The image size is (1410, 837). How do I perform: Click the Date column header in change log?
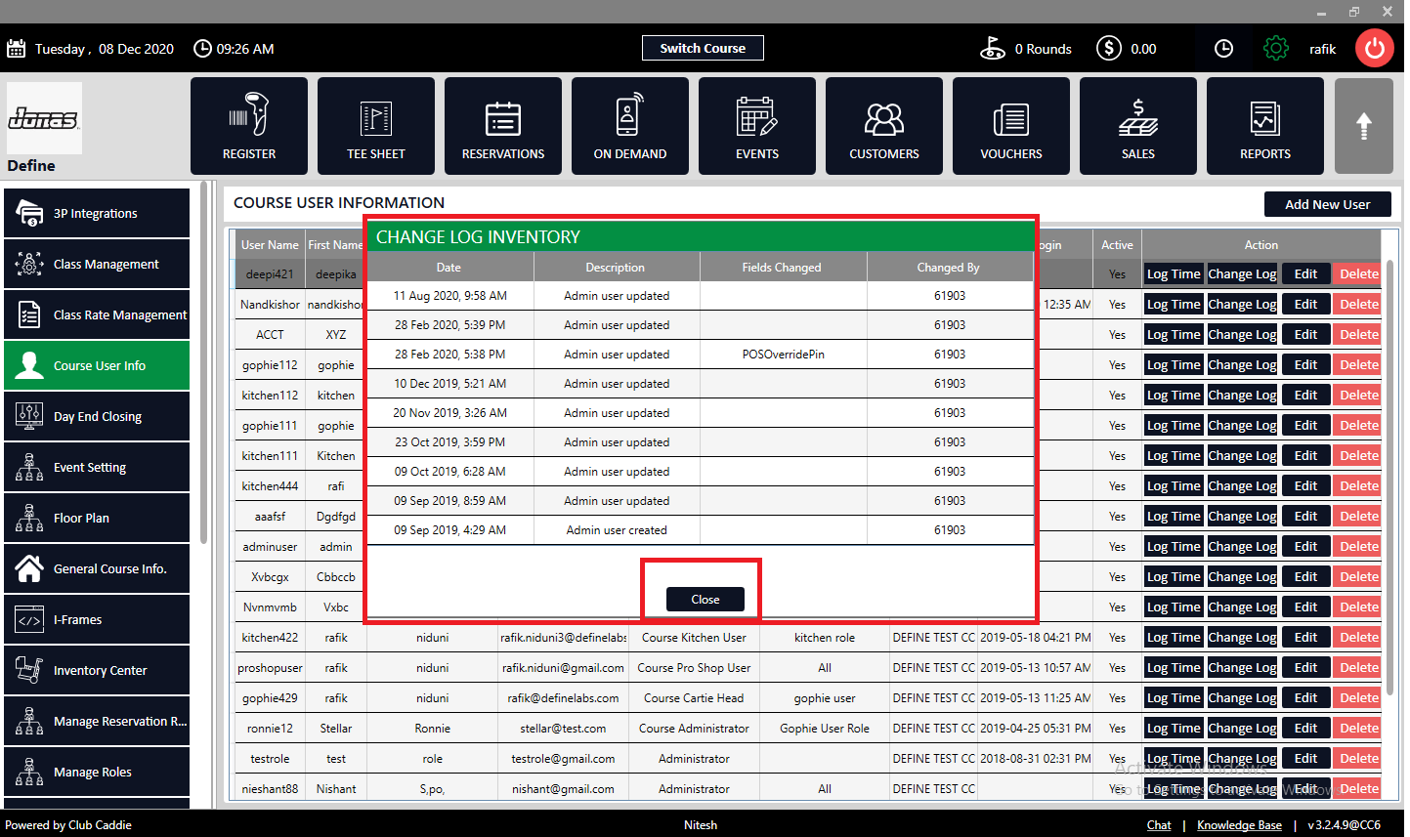449,268
